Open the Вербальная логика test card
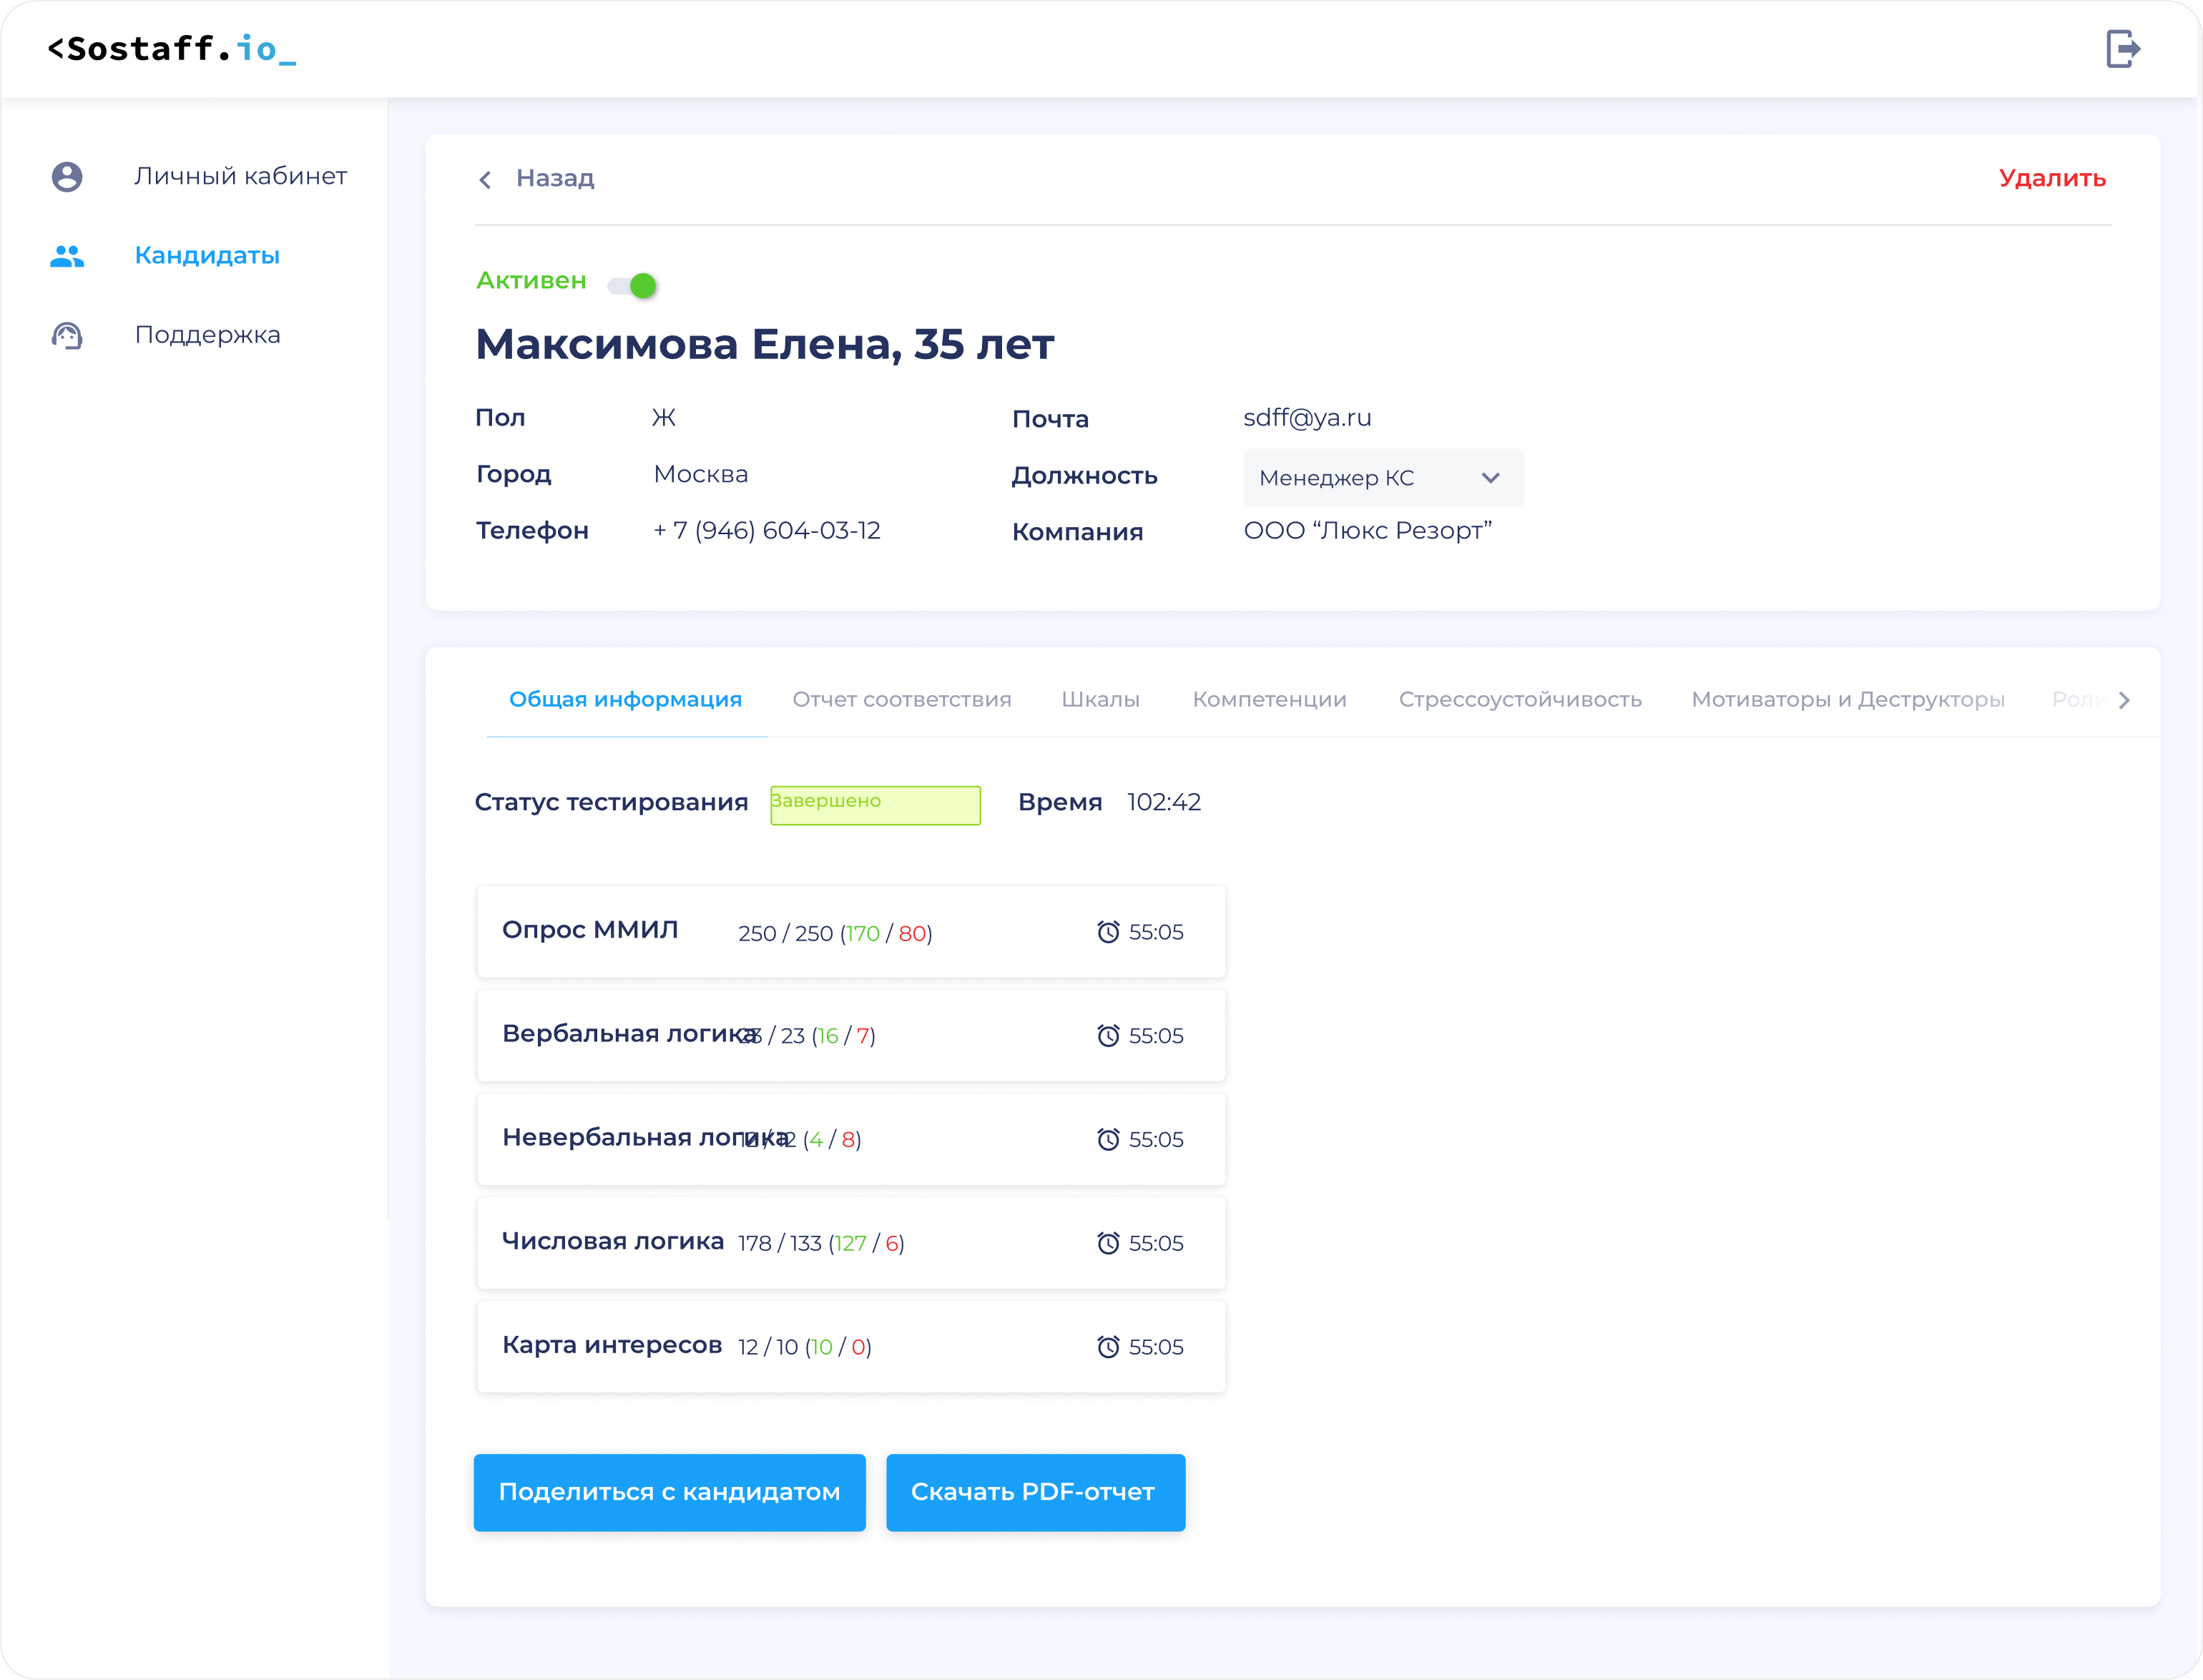 point(851,1035)
